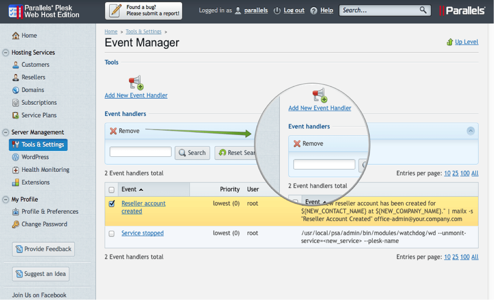Image resolution: width=494 pixels, height=300 pixels.
Task: Sort by the Event column header
Action: [x=132, y=189]
